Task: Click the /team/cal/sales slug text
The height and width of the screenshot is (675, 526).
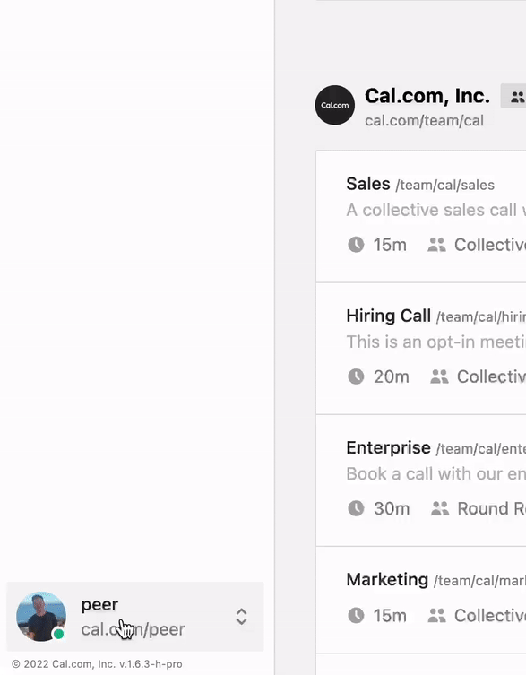Action: (x=444, y=185)
